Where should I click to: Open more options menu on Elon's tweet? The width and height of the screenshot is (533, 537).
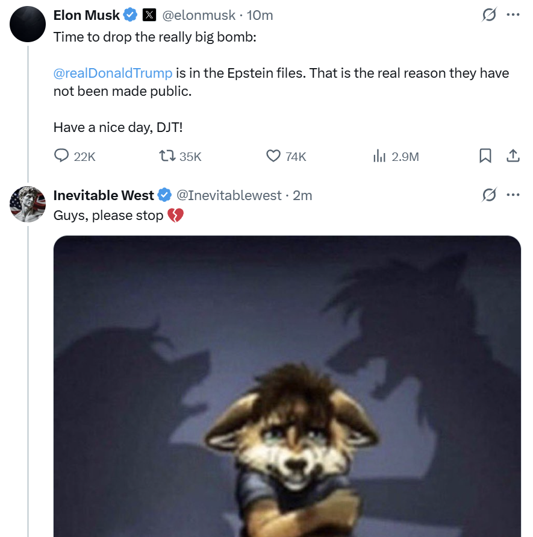click(x=513, y=14)
